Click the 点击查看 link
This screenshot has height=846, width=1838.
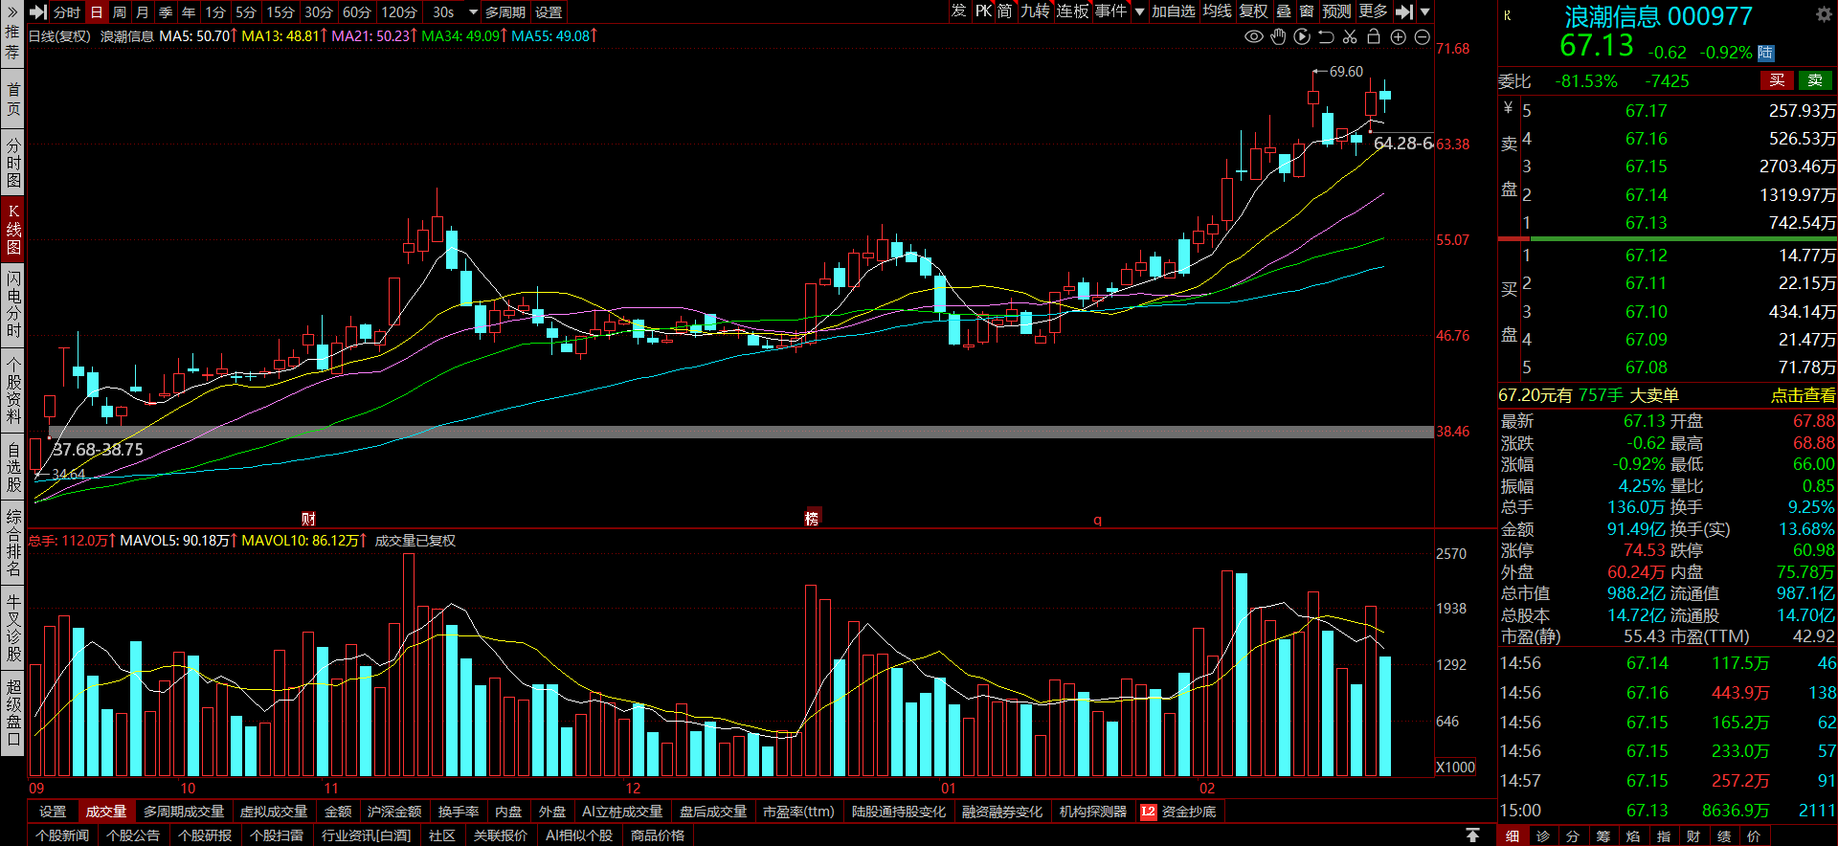1803,395
